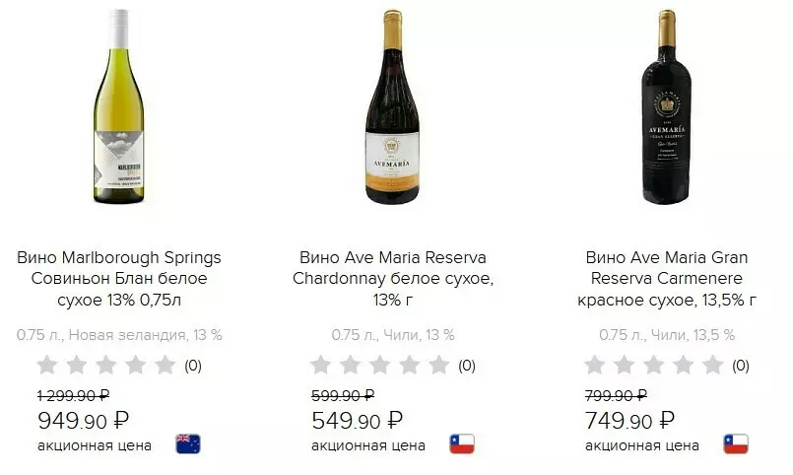
Task: Click the review count under Carmenere wine
Action: [741, 366]
